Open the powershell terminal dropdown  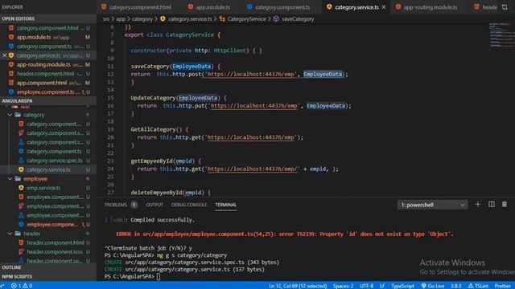pyautogui.click(x=432, y=205)
